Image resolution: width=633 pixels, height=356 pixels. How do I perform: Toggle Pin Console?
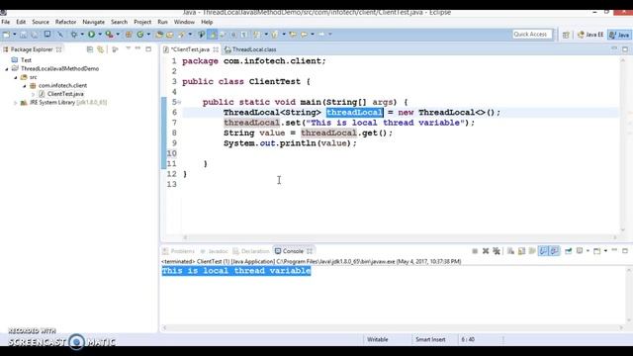[x=568, y=251]
